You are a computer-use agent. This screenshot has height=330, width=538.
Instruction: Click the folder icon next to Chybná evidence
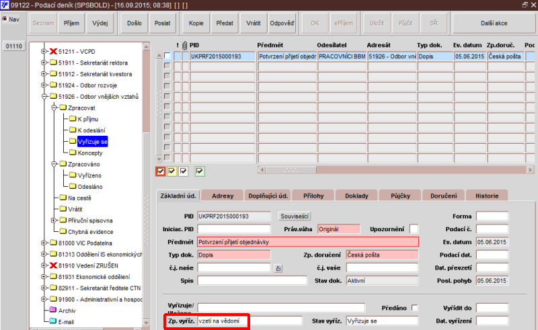click(63, 231)
